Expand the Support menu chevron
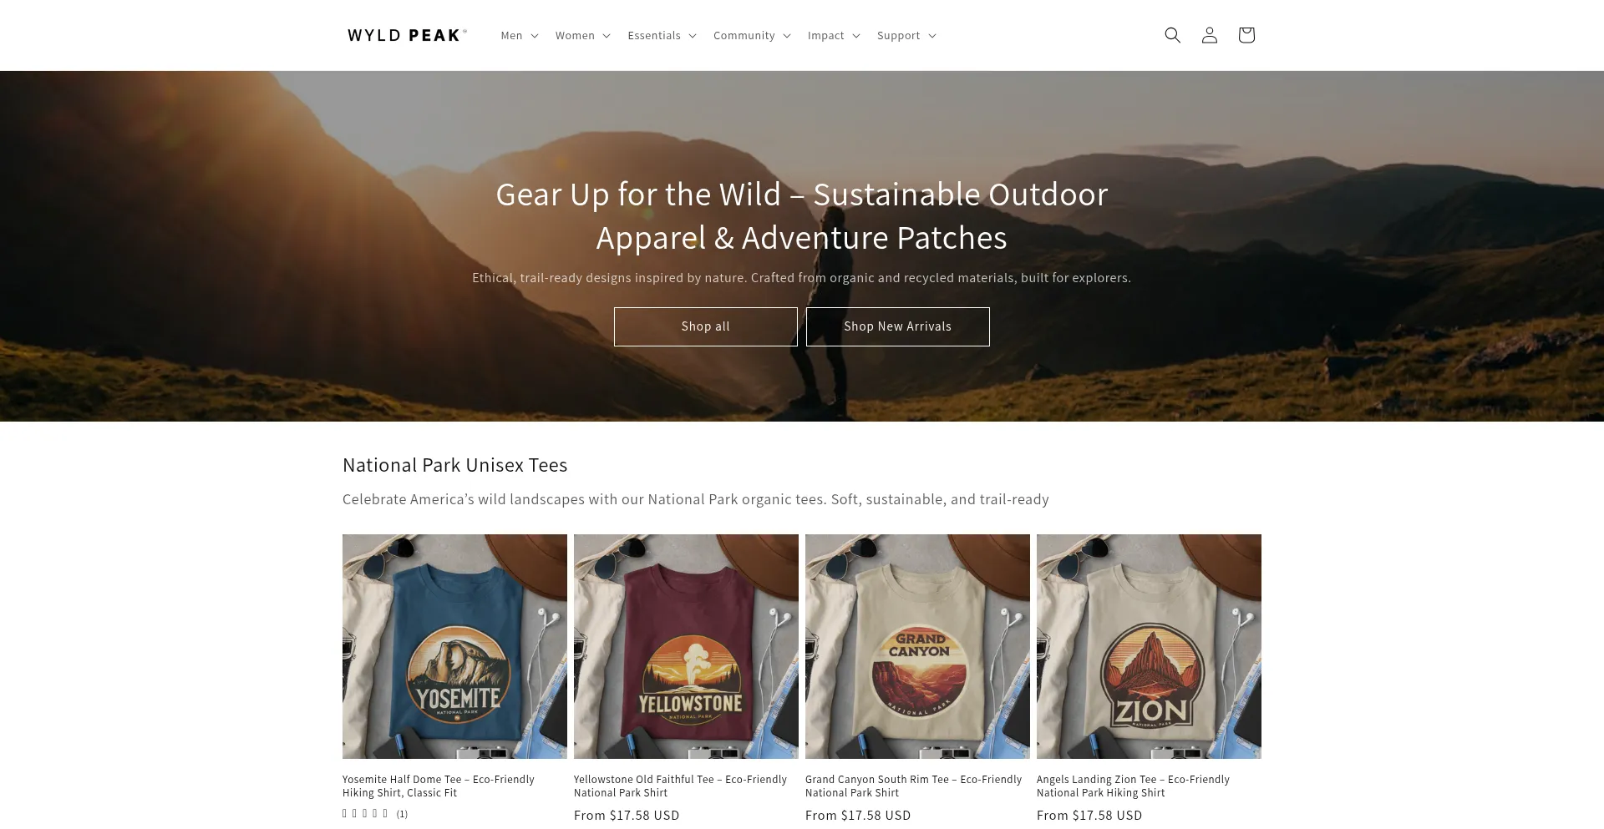 932,35
